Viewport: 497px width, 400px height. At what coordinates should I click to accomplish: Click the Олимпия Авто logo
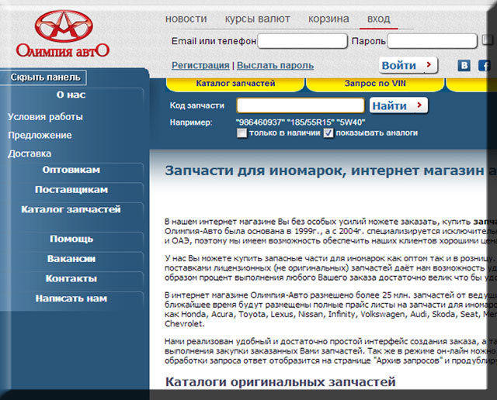pos(63,33)
